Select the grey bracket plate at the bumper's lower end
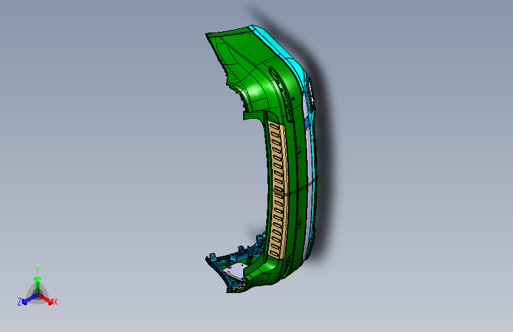 tap(235, 271)
